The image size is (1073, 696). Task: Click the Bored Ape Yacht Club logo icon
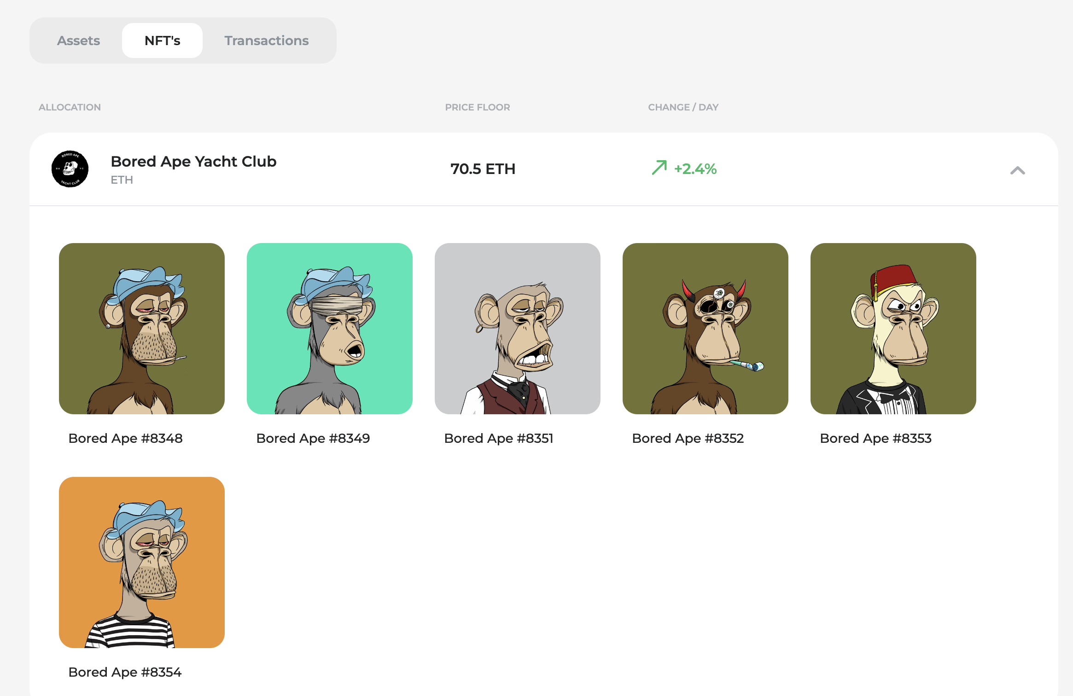click(70, 169)
